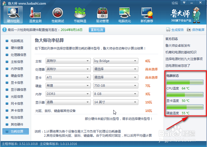Image resolution: width=207 pixels, height=147 pixels.
Task: Click the date 2014年8月16日
Action: click(x=71, y=30)
